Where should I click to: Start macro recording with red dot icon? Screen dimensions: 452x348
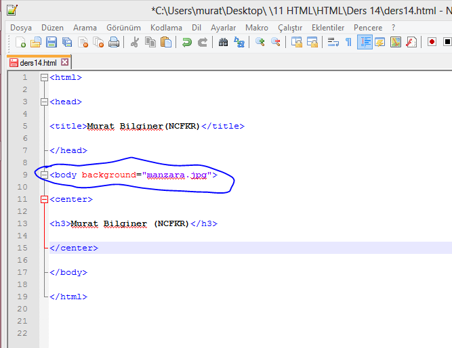[432, 42]
